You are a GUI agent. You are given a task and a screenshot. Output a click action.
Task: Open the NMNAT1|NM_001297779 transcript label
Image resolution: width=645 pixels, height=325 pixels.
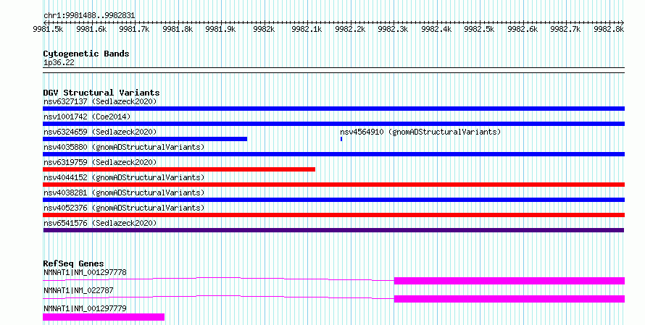85,308
